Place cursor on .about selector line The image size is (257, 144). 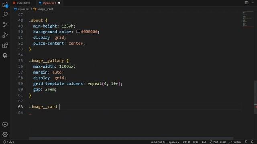38,20
